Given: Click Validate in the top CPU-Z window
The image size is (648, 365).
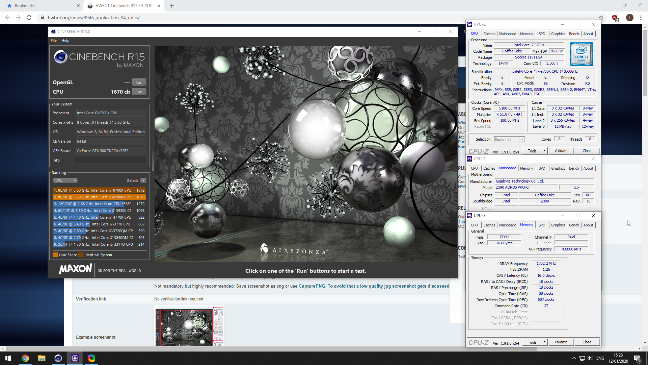Looking at the screenshot, I should 561,151.
